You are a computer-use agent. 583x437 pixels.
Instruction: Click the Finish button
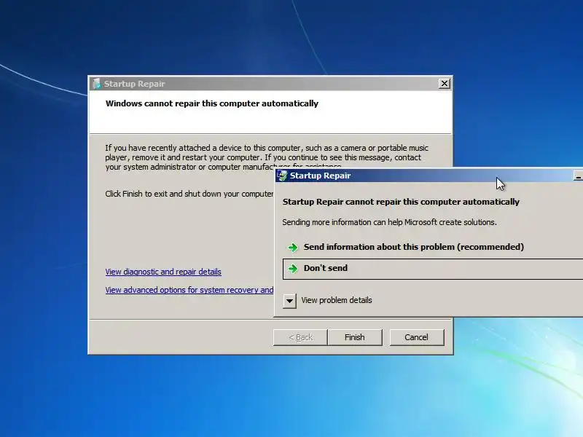tap(355, 337)
